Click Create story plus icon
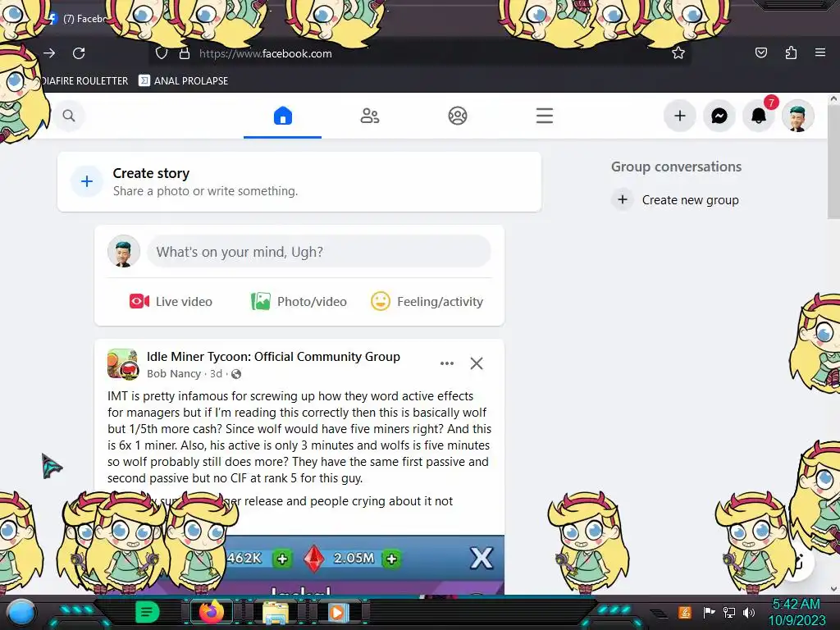Screen dimensions: 840x630 tap(87, 181)
